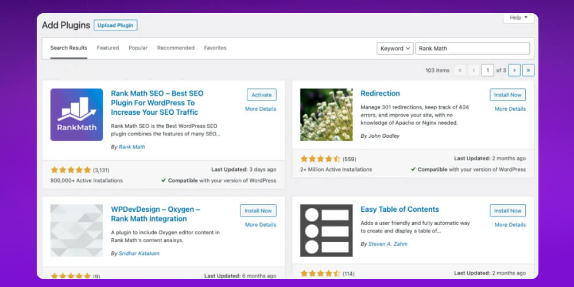Click the WPDevDesign Oxygen plugin placeholder icon
The width and height of the screenshot is (574, 287).
(x=76, y=231)
